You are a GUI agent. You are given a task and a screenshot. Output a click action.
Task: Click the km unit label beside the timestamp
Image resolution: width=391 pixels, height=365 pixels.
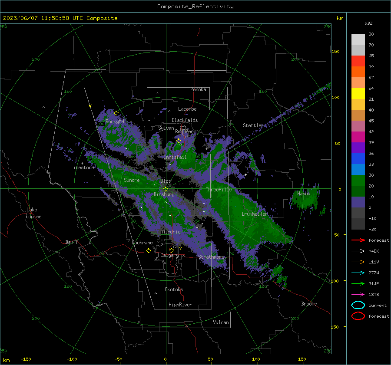coord(340,18)
